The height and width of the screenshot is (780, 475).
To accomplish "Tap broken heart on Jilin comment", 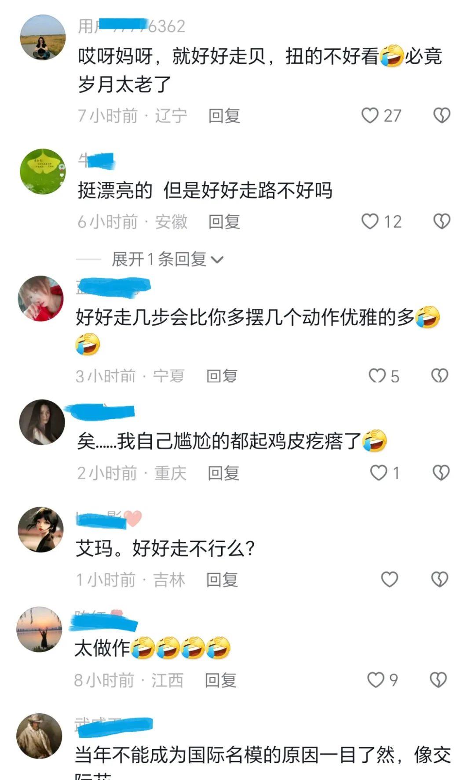I will (439, 579).
